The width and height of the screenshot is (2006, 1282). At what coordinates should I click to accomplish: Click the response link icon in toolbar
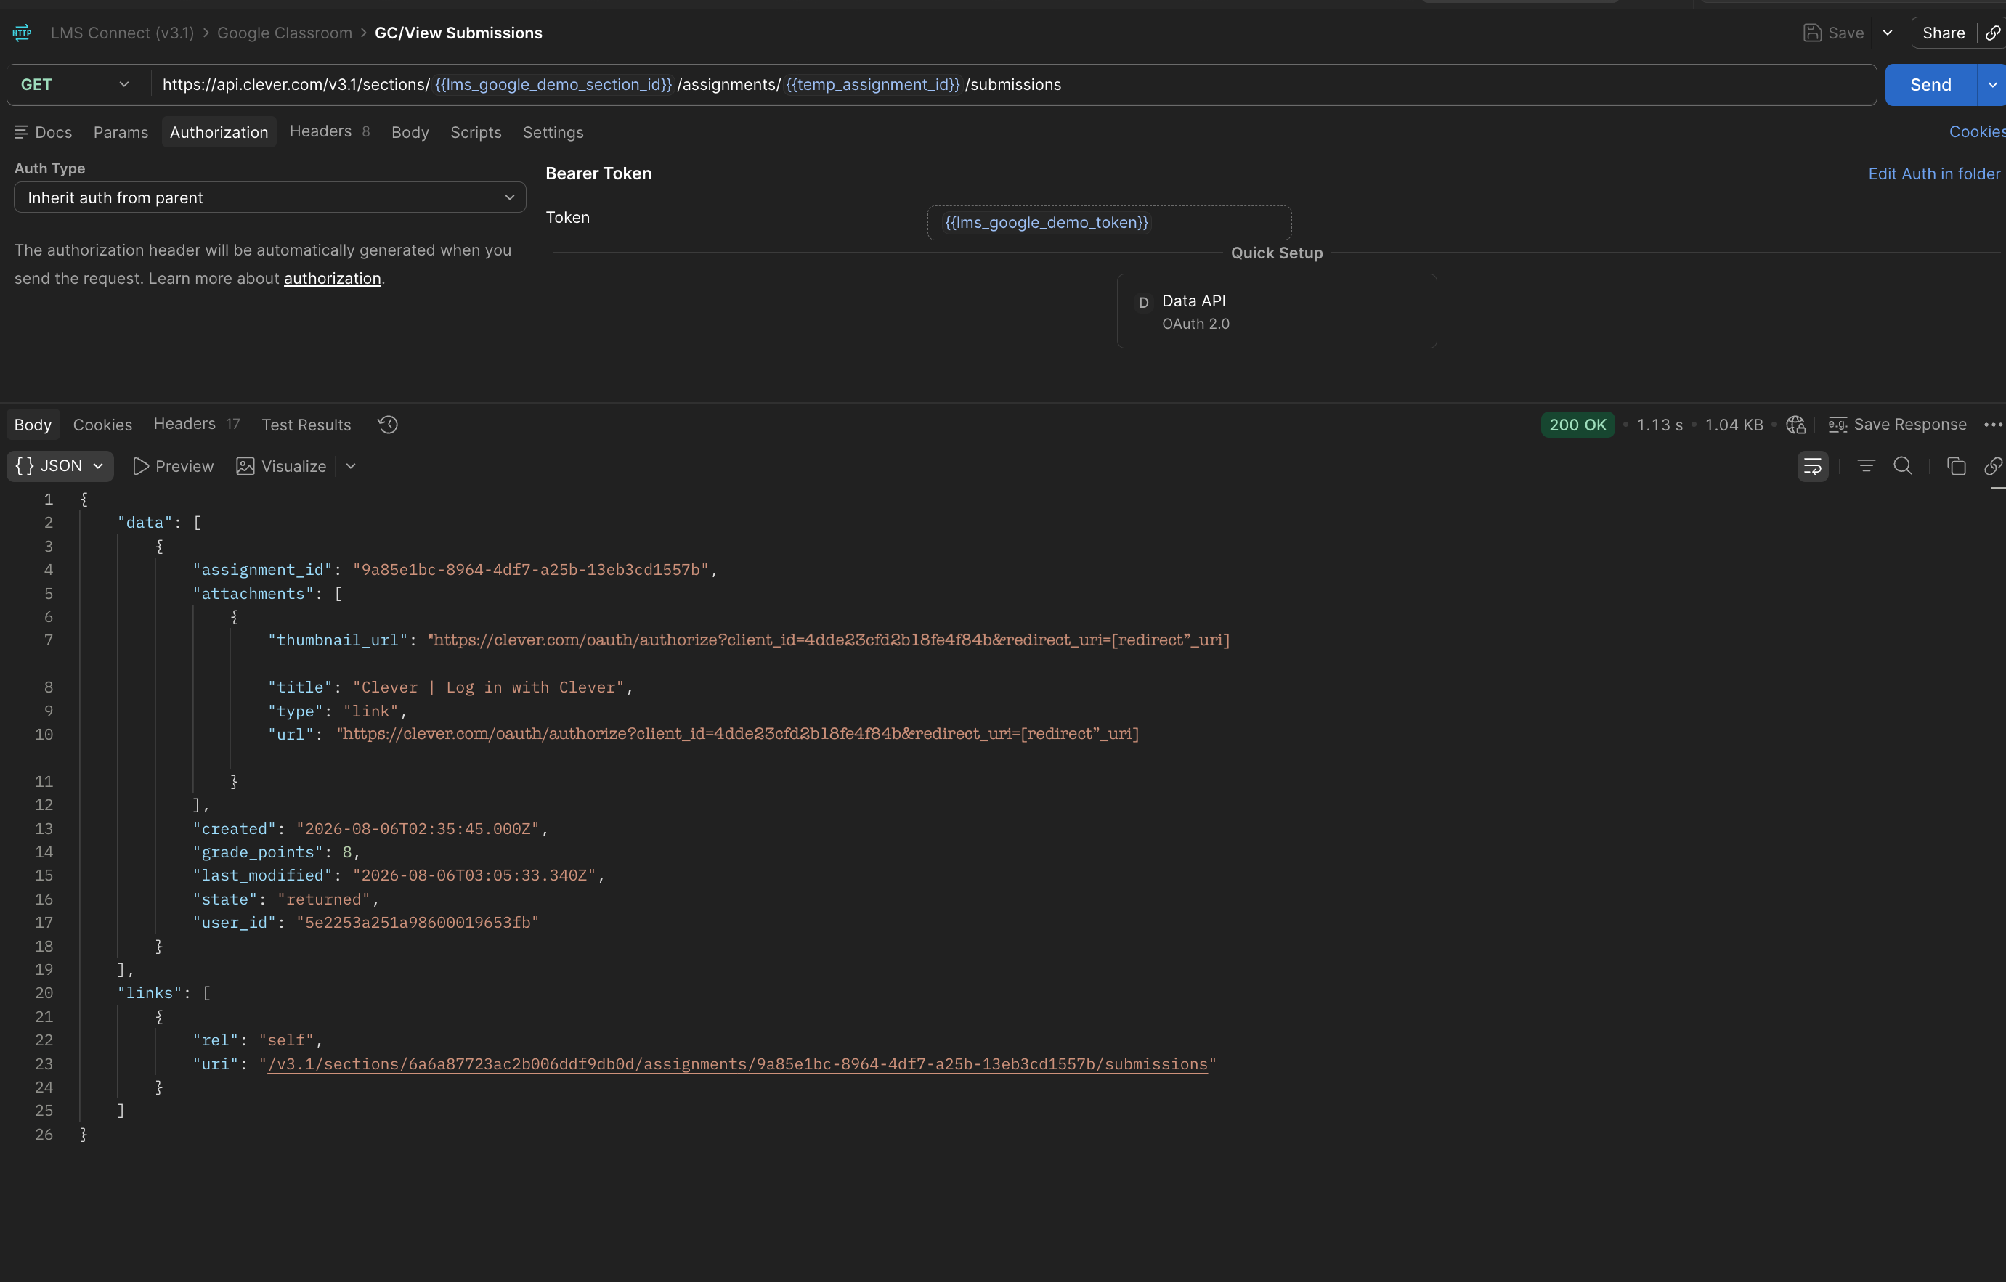click(1993, 466)
